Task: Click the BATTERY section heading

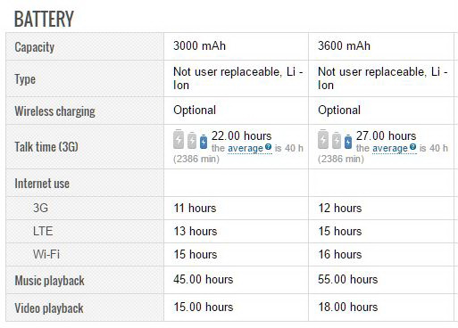Action: click(44, 19)
